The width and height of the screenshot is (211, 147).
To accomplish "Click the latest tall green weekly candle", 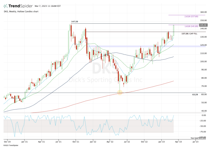I will point(174,30).
